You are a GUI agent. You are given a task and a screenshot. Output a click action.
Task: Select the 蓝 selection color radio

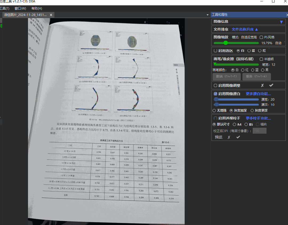(x=249, y=51)
